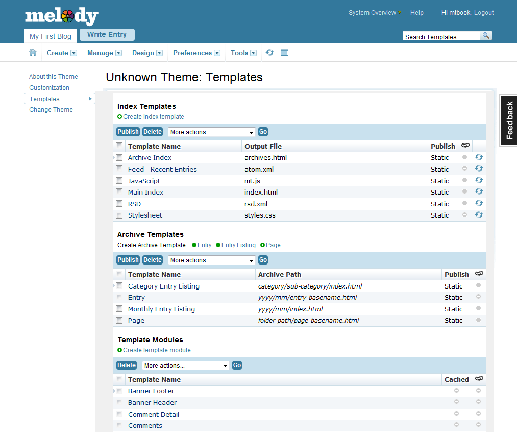Switch to the My First Blog tab
The height and width of the screenshot is (432, 517).
[51, 36]
